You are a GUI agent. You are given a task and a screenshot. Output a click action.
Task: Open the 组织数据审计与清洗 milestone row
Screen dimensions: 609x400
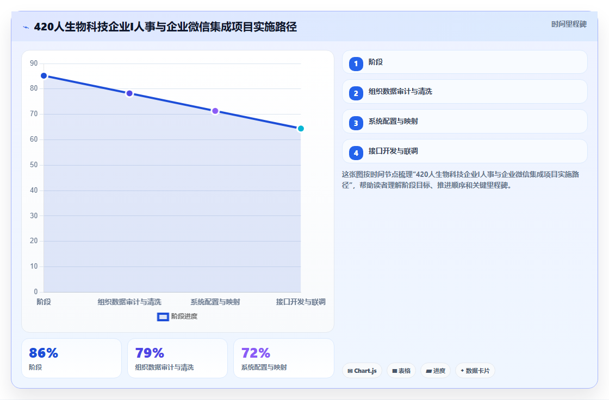(x=464, y=92)
